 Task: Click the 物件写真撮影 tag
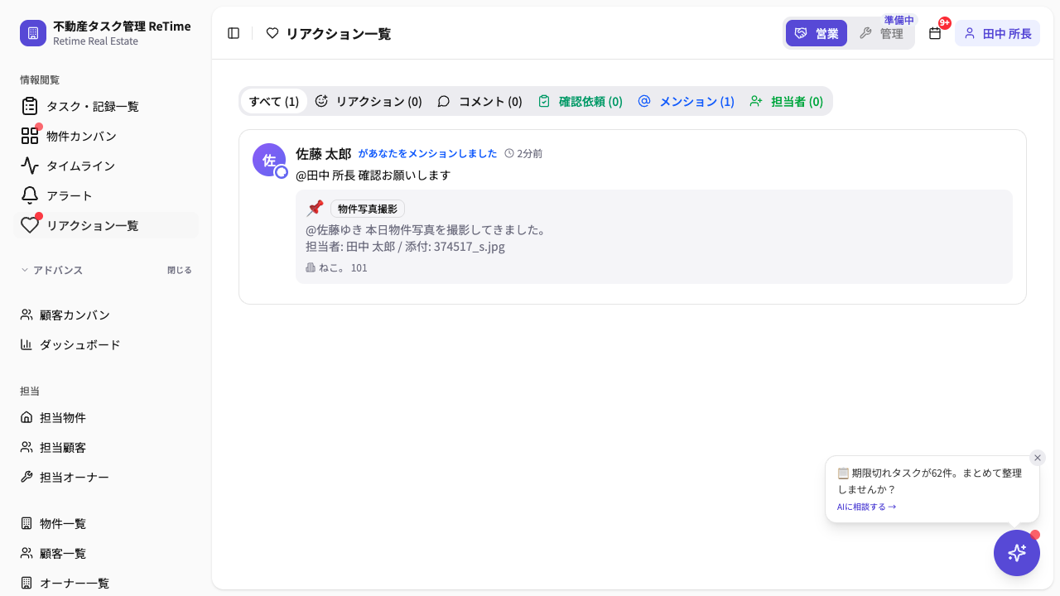point(368,209)
